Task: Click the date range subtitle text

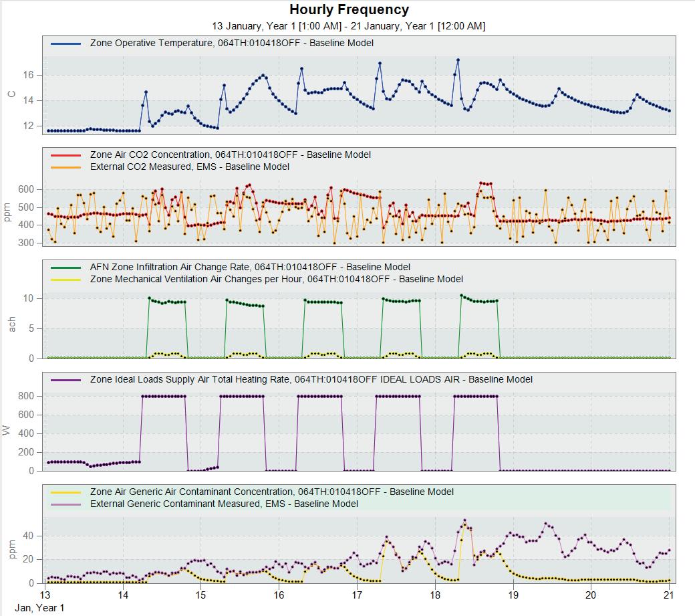Action: pyautogui.click(x=348, y=25)
